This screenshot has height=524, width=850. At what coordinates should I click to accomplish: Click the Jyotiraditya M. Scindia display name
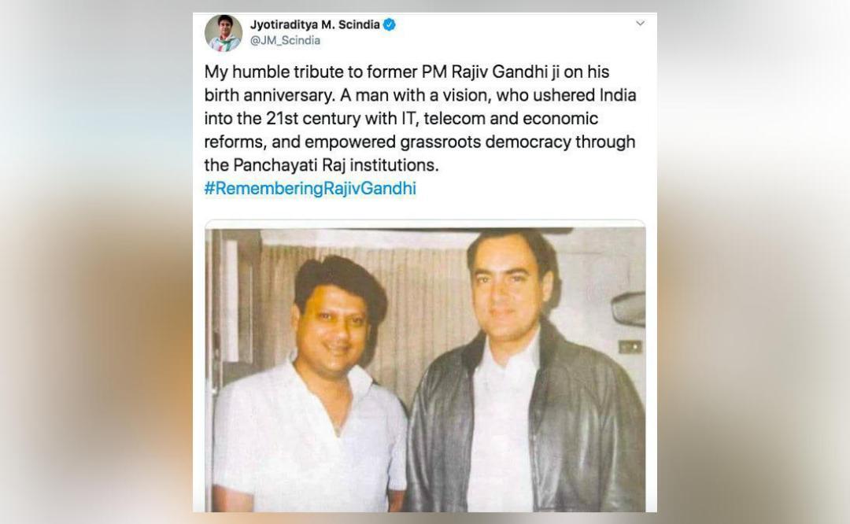pyautogui.click(x=315, y=24)
